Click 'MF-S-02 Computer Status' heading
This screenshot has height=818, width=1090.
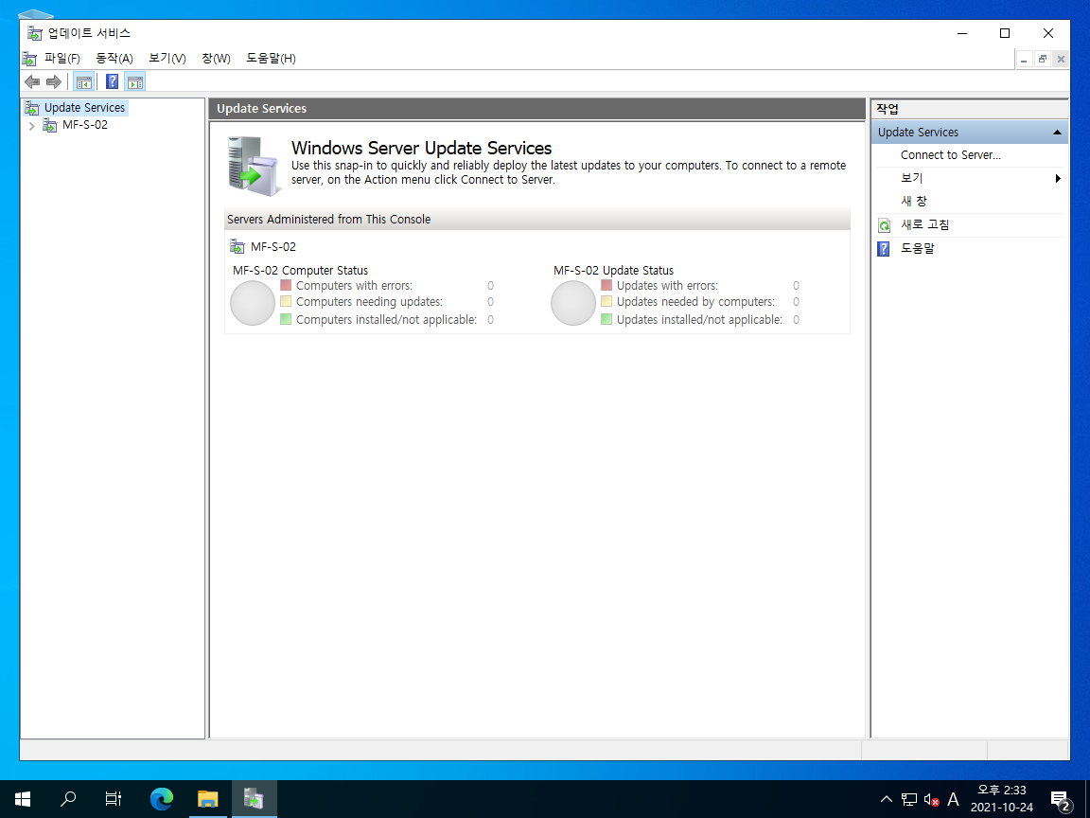click(x=300, y=271)
